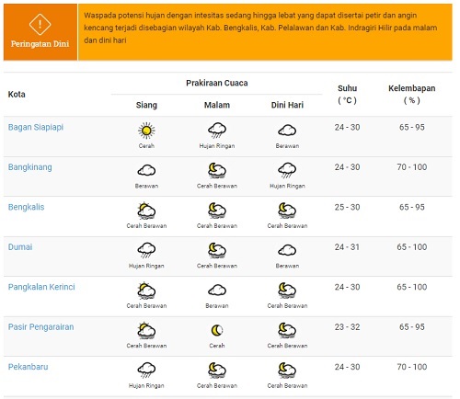
Task: Click the Bangkinang Siang Berawan cloud icon
Action: click(146, 170)
